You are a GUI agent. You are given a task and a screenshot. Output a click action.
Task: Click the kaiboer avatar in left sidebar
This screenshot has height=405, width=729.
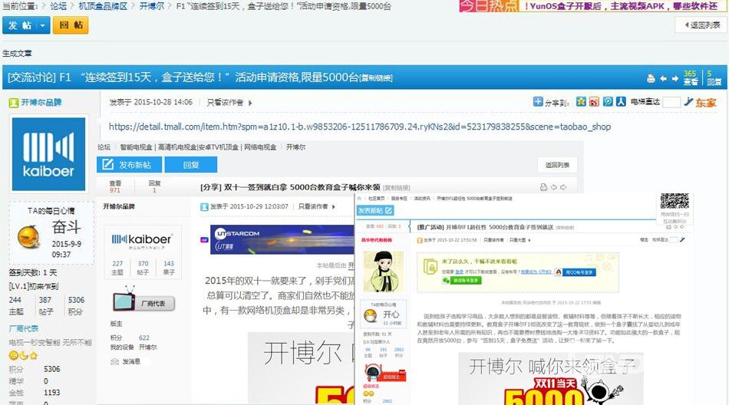[48, 154]
